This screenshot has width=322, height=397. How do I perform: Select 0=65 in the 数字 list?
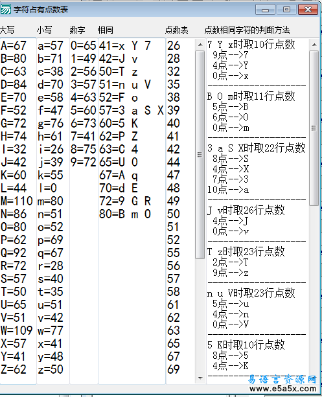click(x=84, y=46)
